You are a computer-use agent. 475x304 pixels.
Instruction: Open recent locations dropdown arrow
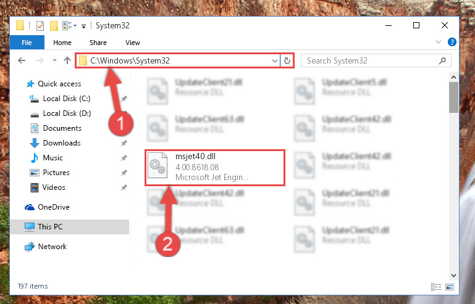click(x=54, y=60)
